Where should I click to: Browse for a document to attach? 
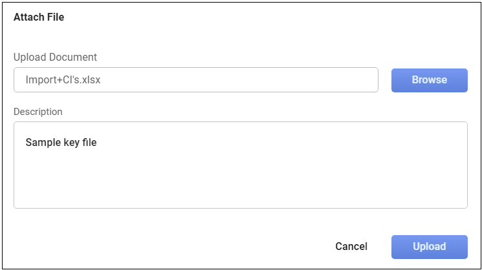(x=429, y=80)
